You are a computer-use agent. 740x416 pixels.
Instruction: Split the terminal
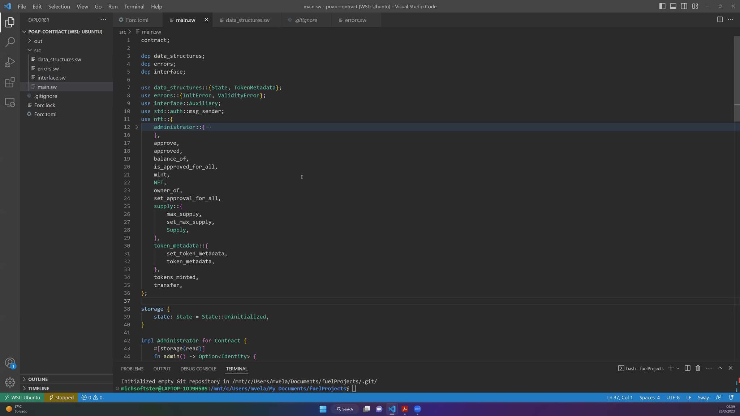pos(687,368)
